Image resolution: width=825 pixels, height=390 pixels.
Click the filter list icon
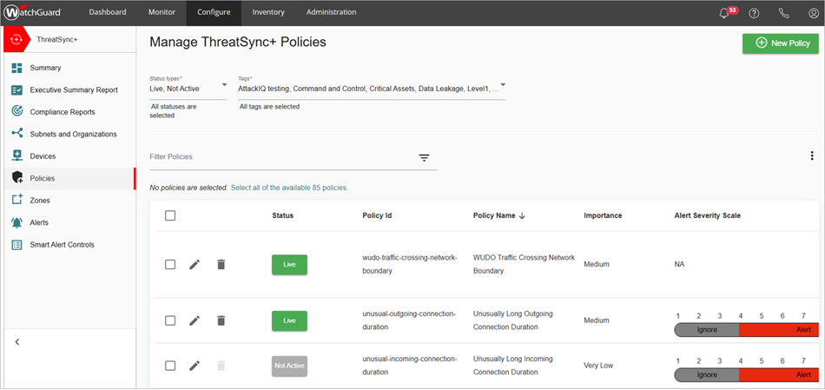pyautogui.click(x=425, y=157)
